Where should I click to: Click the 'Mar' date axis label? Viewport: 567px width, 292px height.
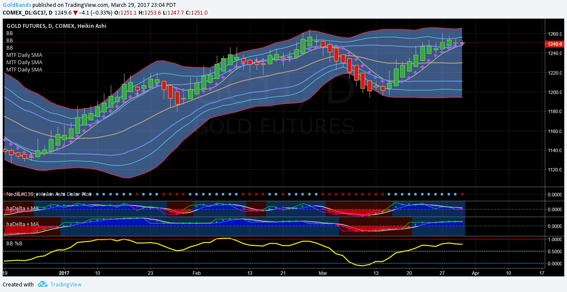click(x=323, y=272)
